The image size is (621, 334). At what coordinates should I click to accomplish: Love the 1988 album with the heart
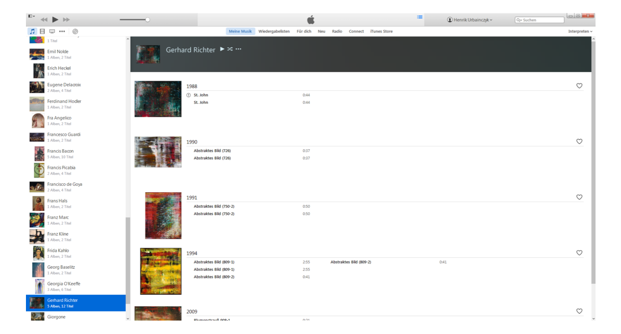click(x=579, y=86)
